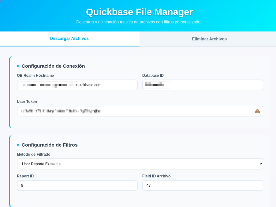This screenshot has height=207, width=276.
Task: Click the Quickbase File Manager title
Action: click(x=139, y=12)
